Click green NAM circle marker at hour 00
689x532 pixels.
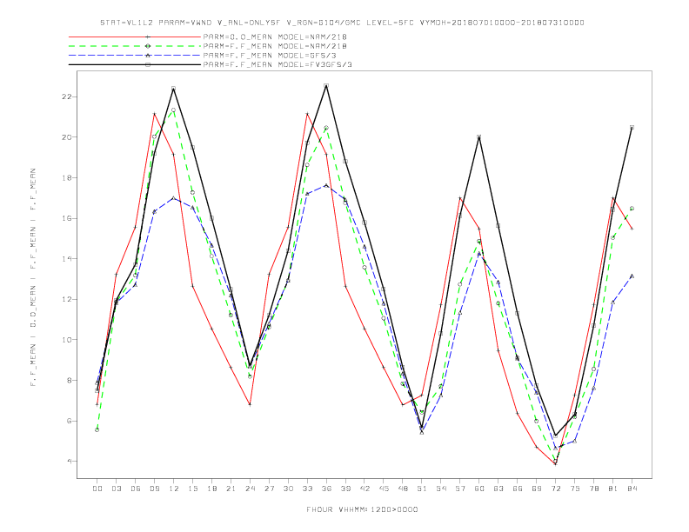tap(97, 429)
